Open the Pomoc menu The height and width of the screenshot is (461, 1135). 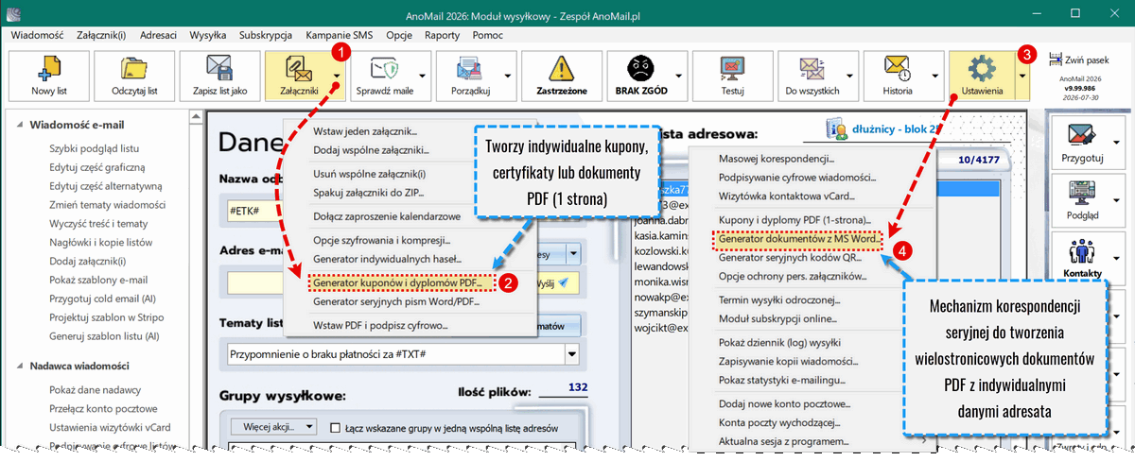pos(487,34)
